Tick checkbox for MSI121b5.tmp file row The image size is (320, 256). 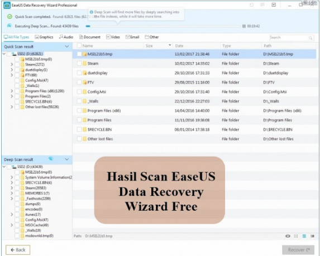point(79,54)
